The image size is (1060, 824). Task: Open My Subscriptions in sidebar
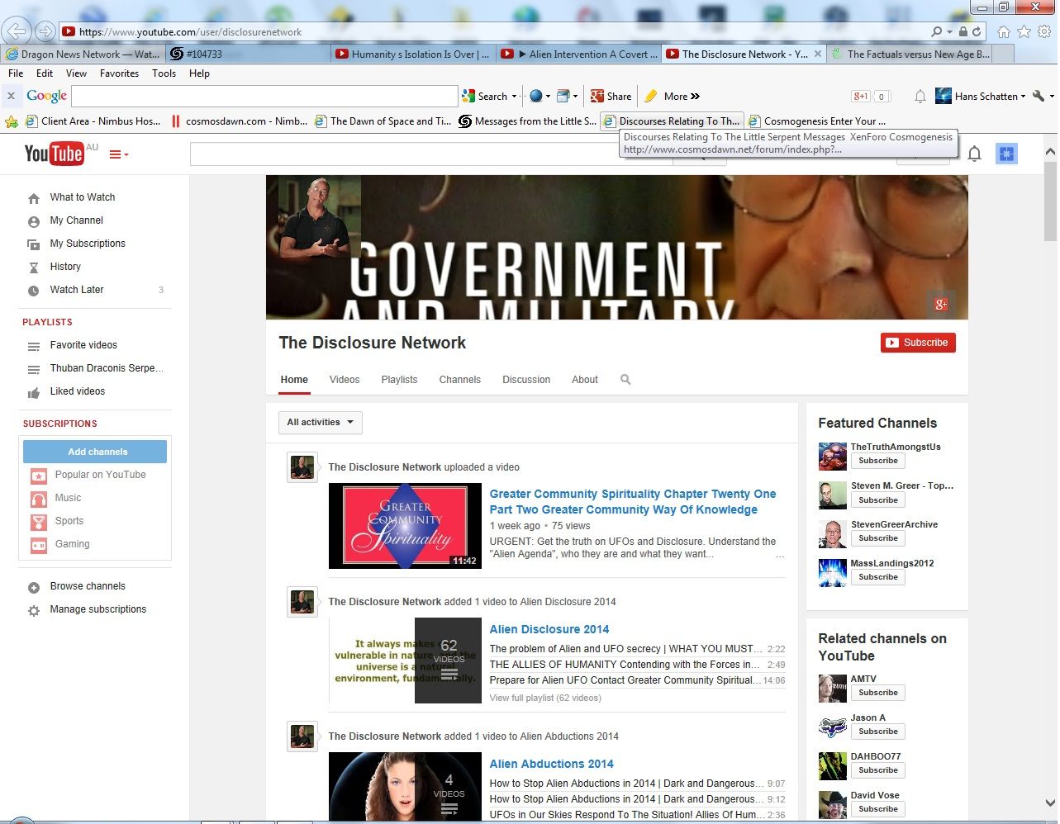pos(88,244)
